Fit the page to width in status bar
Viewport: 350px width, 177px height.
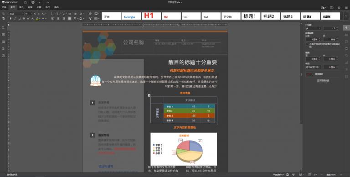tap(316, 175)
